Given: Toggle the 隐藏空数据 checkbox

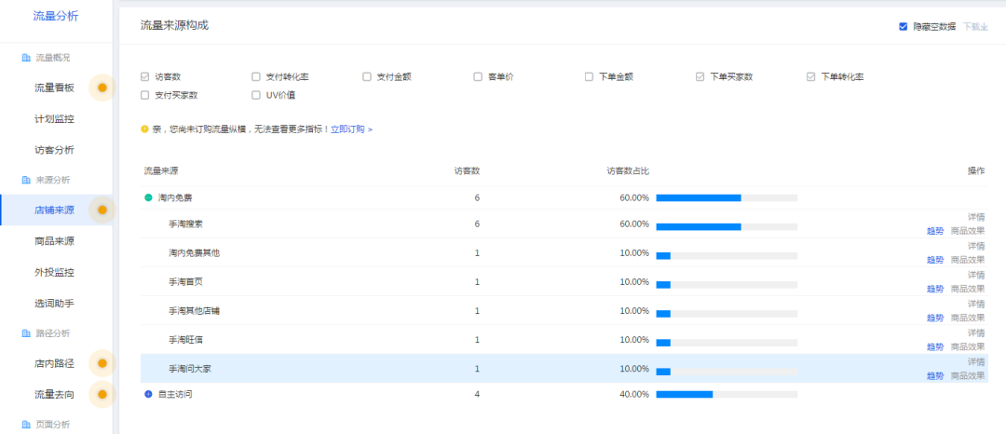Looking at the screenshot, I should click(x=903, y=26).
